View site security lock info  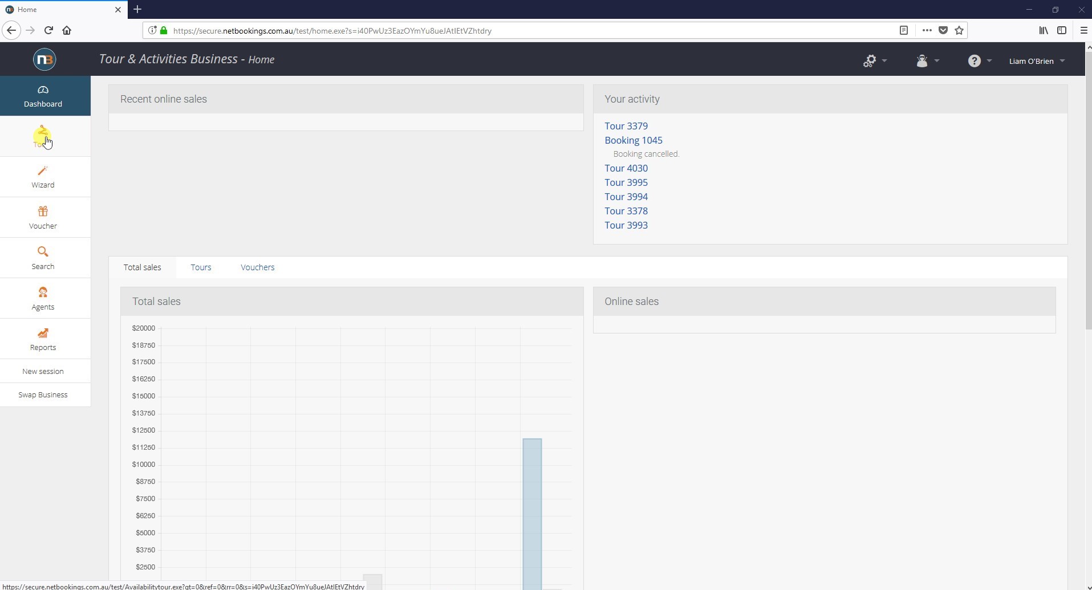[x=164, y=30]
